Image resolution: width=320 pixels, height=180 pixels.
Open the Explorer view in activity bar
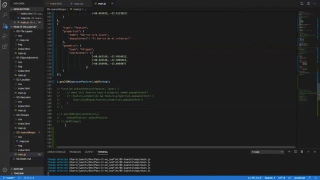click(4, 4)
